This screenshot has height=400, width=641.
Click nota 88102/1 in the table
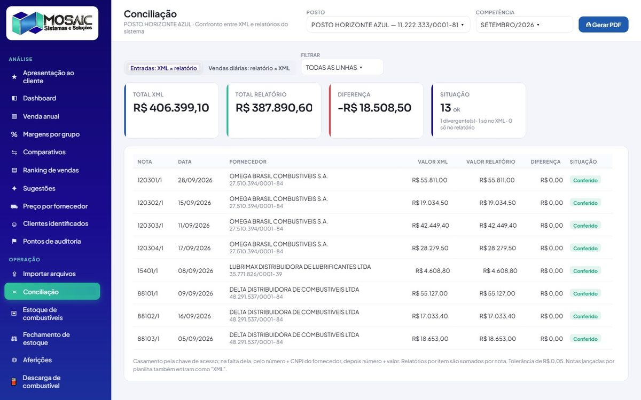point(148,316)
